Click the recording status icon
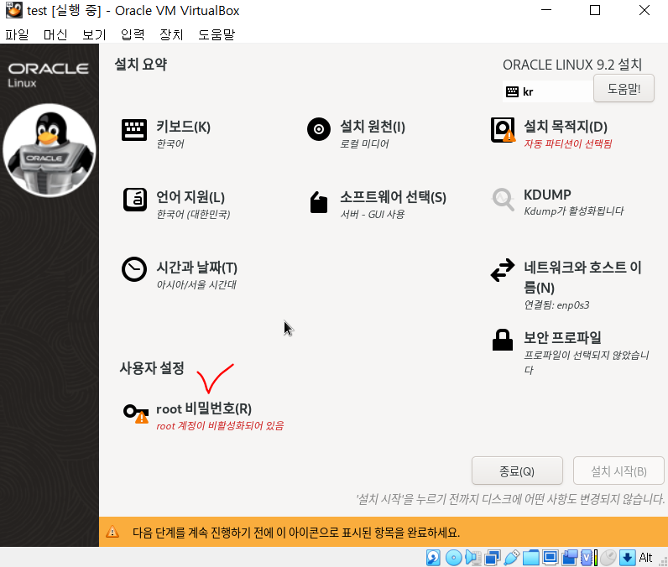668x567 pixels. coord(570,557)
